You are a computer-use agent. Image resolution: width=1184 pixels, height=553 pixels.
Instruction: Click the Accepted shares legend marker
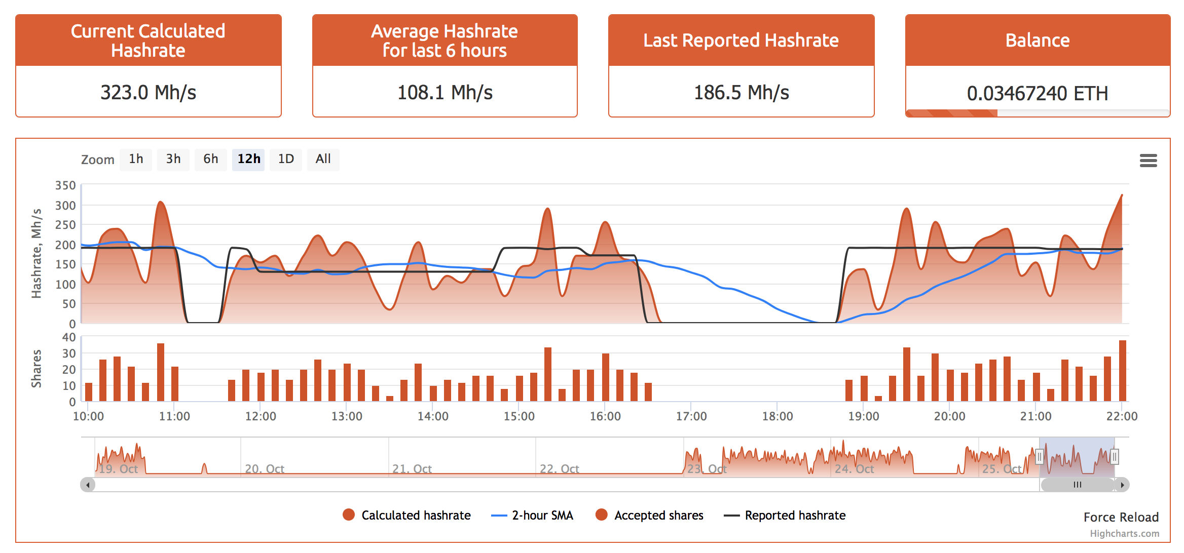[x=602, y=515]
